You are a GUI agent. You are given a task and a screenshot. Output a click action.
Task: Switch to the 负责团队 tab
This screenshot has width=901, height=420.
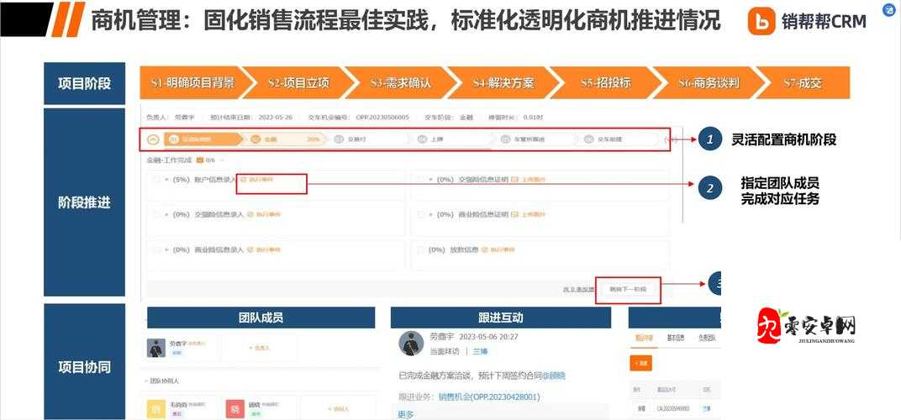(x=708, y=338)
